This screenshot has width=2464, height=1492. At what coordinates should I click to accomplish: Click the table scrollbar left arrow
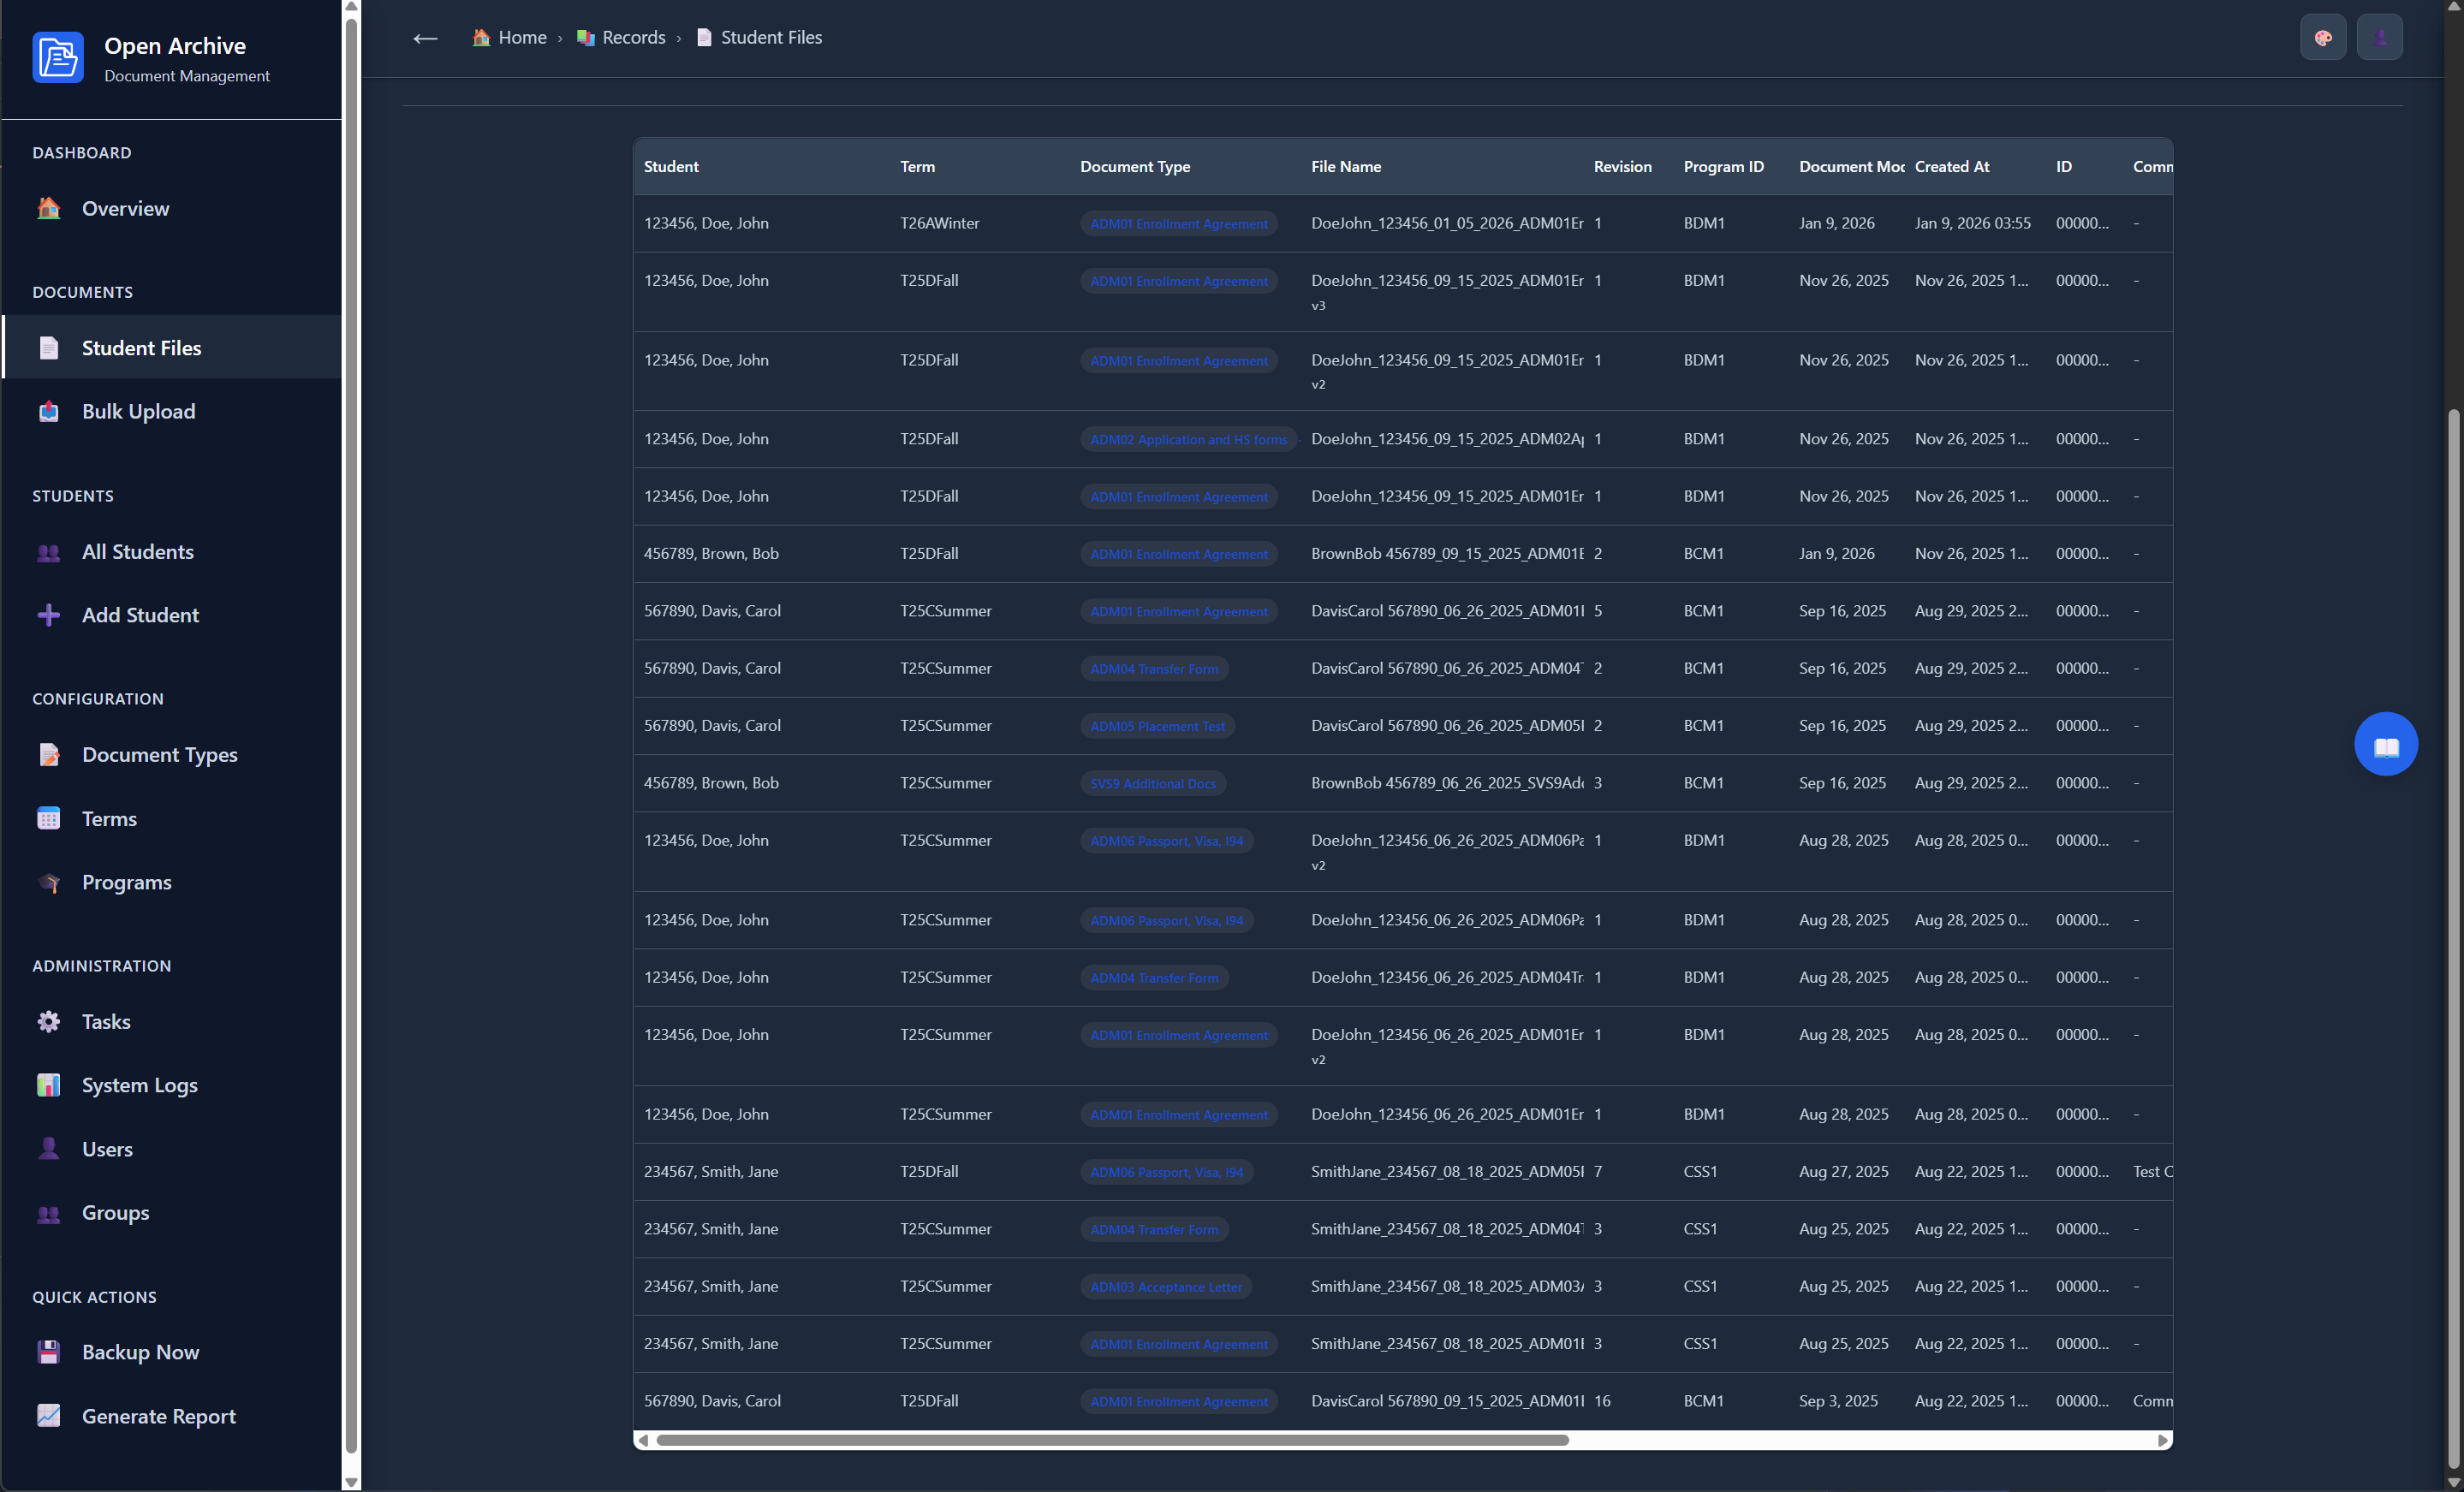643,1440
